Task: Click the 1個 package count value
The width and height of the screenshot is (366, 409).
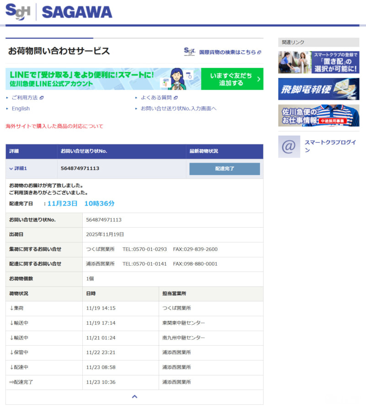Action: tap(90, 279)
